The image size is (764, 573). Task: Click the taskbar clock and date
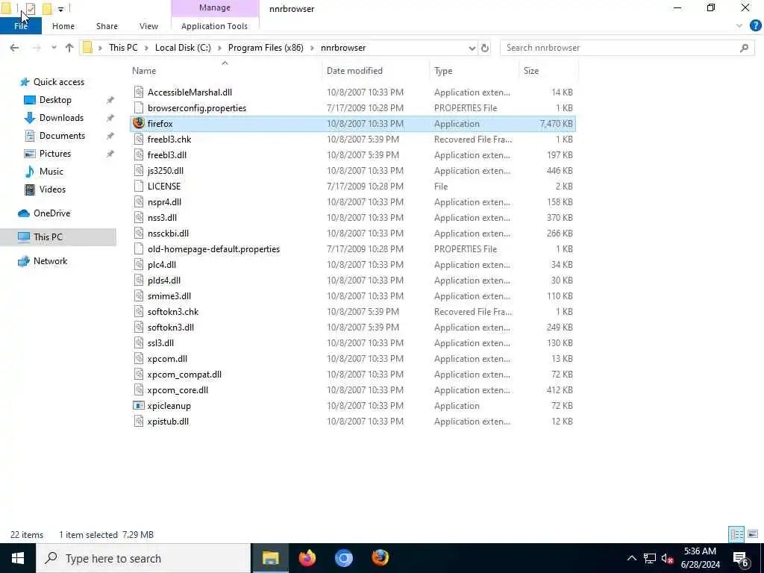coord(700,558)
